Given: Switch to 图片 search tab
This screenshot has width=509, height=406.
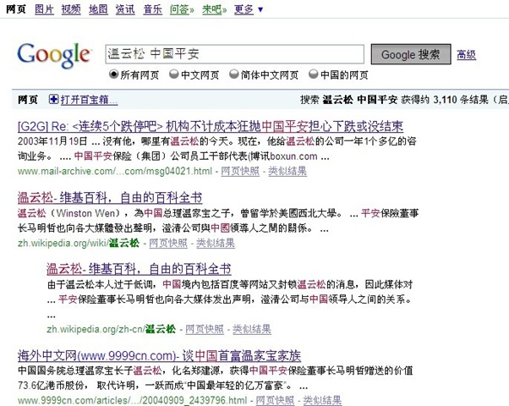Looking at the screenshot, I should (44, 9).
